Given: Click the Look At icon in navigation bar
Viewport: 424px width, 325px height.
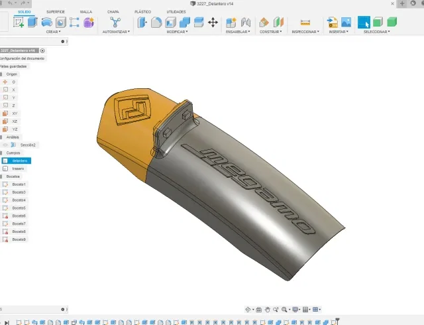Looking at the screenshot, I should click(259, 309).
